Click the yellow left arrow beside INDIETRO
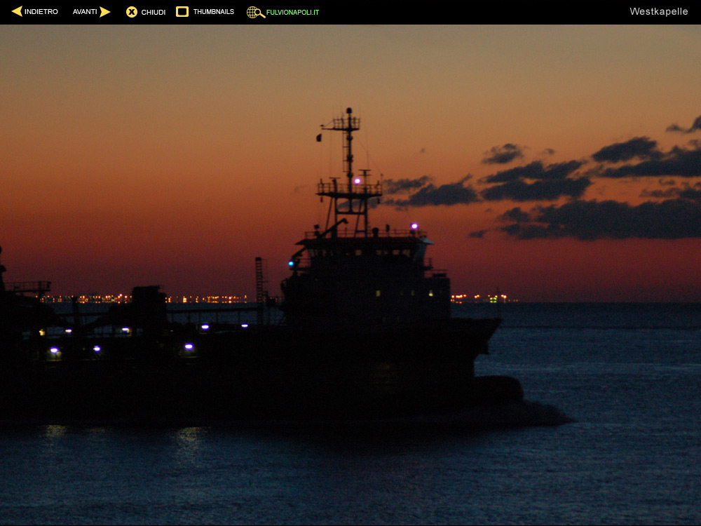 tap(17, 12)
